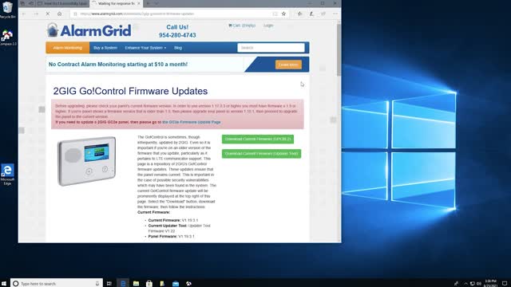Launch Microsoft Edge from the desktop icon
The width and height of the screenshot is (511, 287).
7,174
